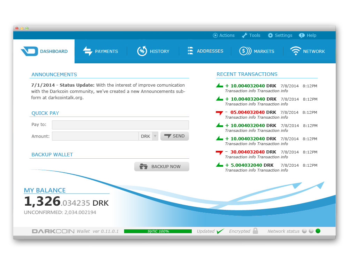Click the 'QUICK PAY' heading
The image size is (349, 253).
pyautogui.click(x=45, y=113)
